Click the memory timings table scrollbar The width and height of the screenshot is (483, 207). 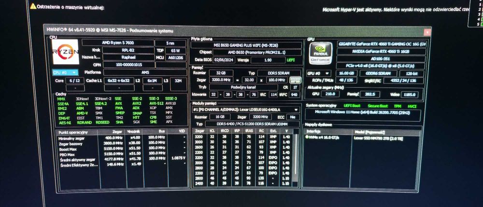[296, 157]
